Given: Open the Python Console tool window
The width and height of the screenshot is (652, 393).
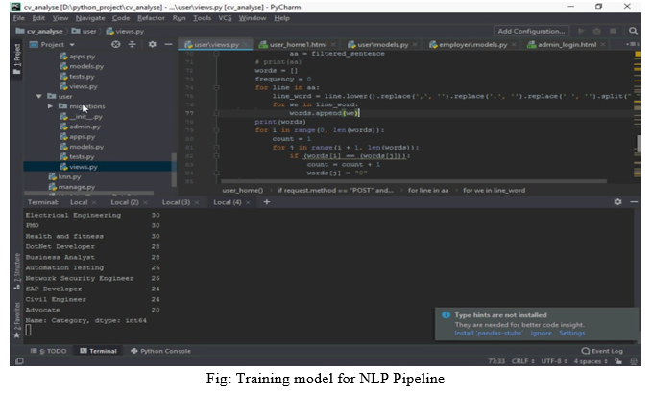Looking at the screenshot, I should pos(160,351).
